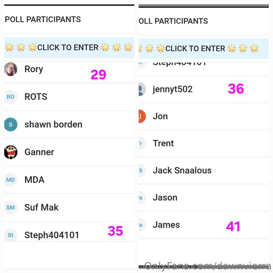Select the SM avatar for Suf Mak
This screenshot has height=273, width=273.
click(11, 207)
